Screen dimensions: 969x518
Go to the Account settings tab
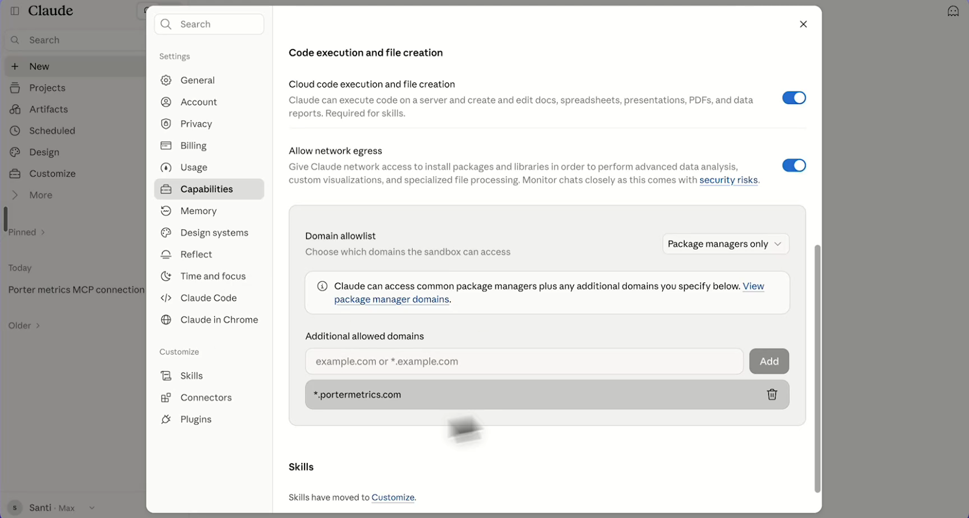209,102
